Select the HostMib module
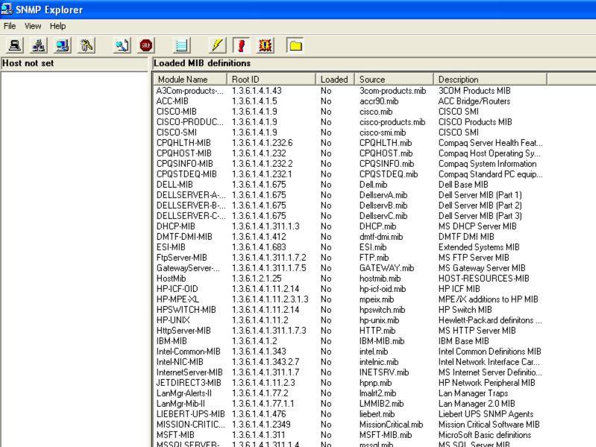Image resolution: width=596 pixels, height=447 pixels. pyautogui.click(x=171, y=279)
